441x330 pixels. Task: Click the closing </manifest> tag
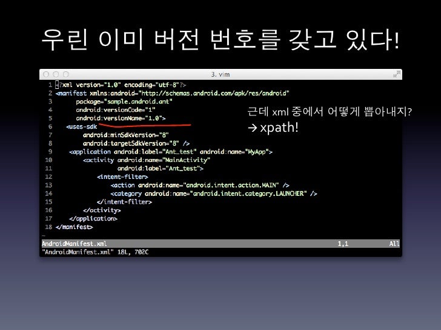tap(75, 227)
